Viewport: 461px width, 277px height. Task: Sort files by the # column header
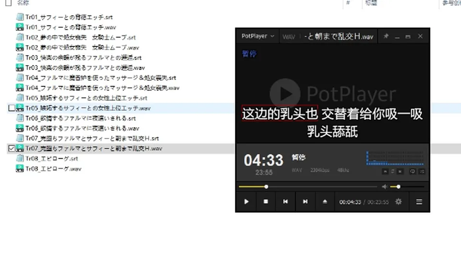348,3
